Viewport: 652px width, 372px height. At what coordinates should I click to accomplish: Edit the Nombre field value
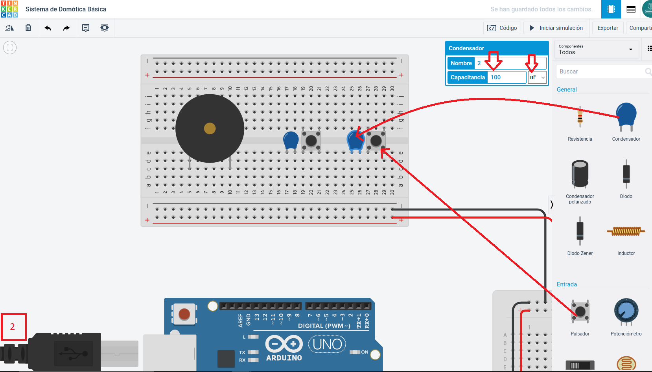coord(510,63)
